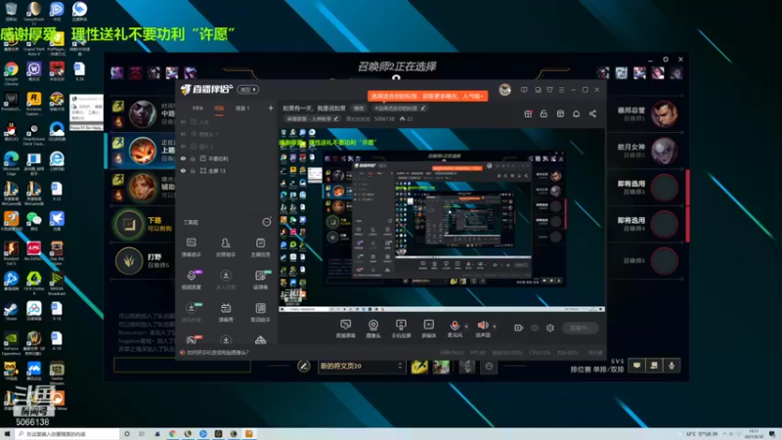782x440 pixels.
Task: Open the toolbox more-options circle
Action: point(267,222)
